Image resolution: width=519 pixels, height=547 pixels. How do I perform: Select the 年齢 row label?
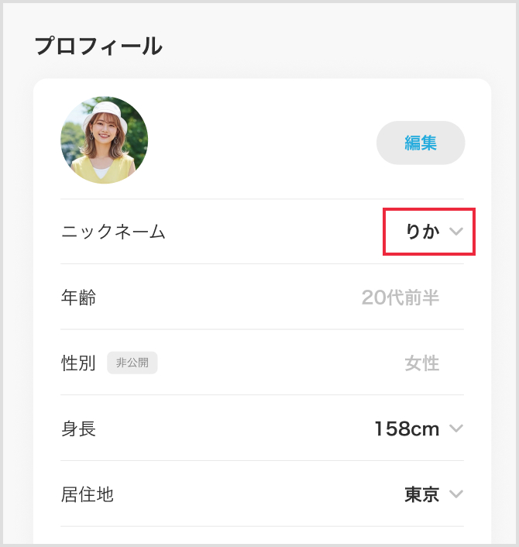point(78,297)
